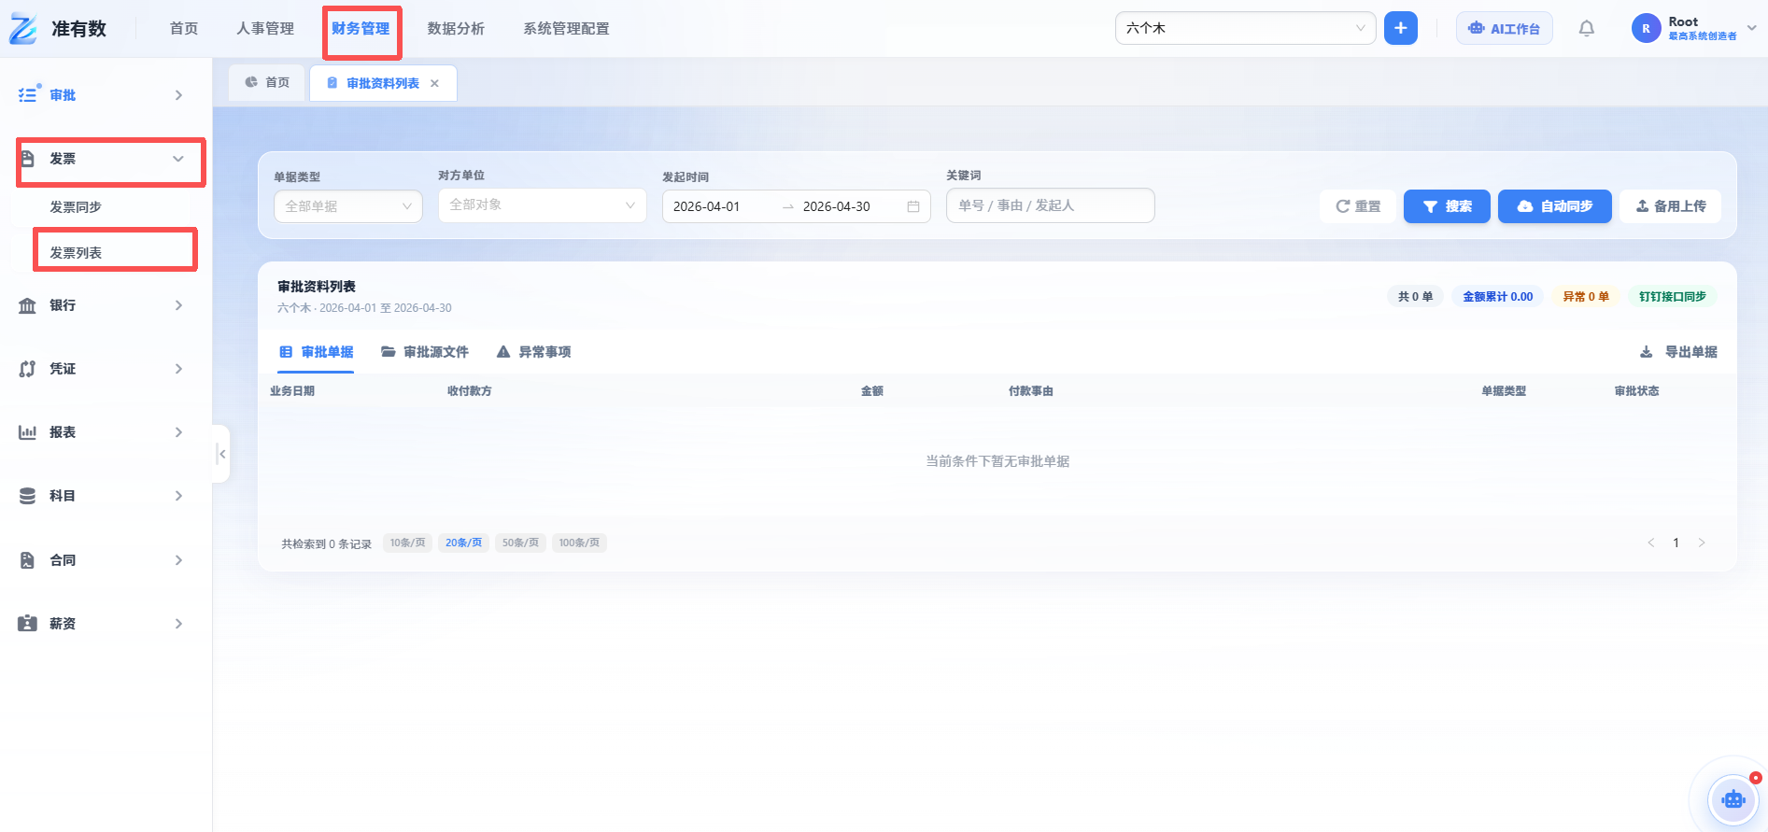Screen dimensions: 1768x832
Task: Collapse the sidebar with the arrow handle
Action: click(x=221, y=454)
